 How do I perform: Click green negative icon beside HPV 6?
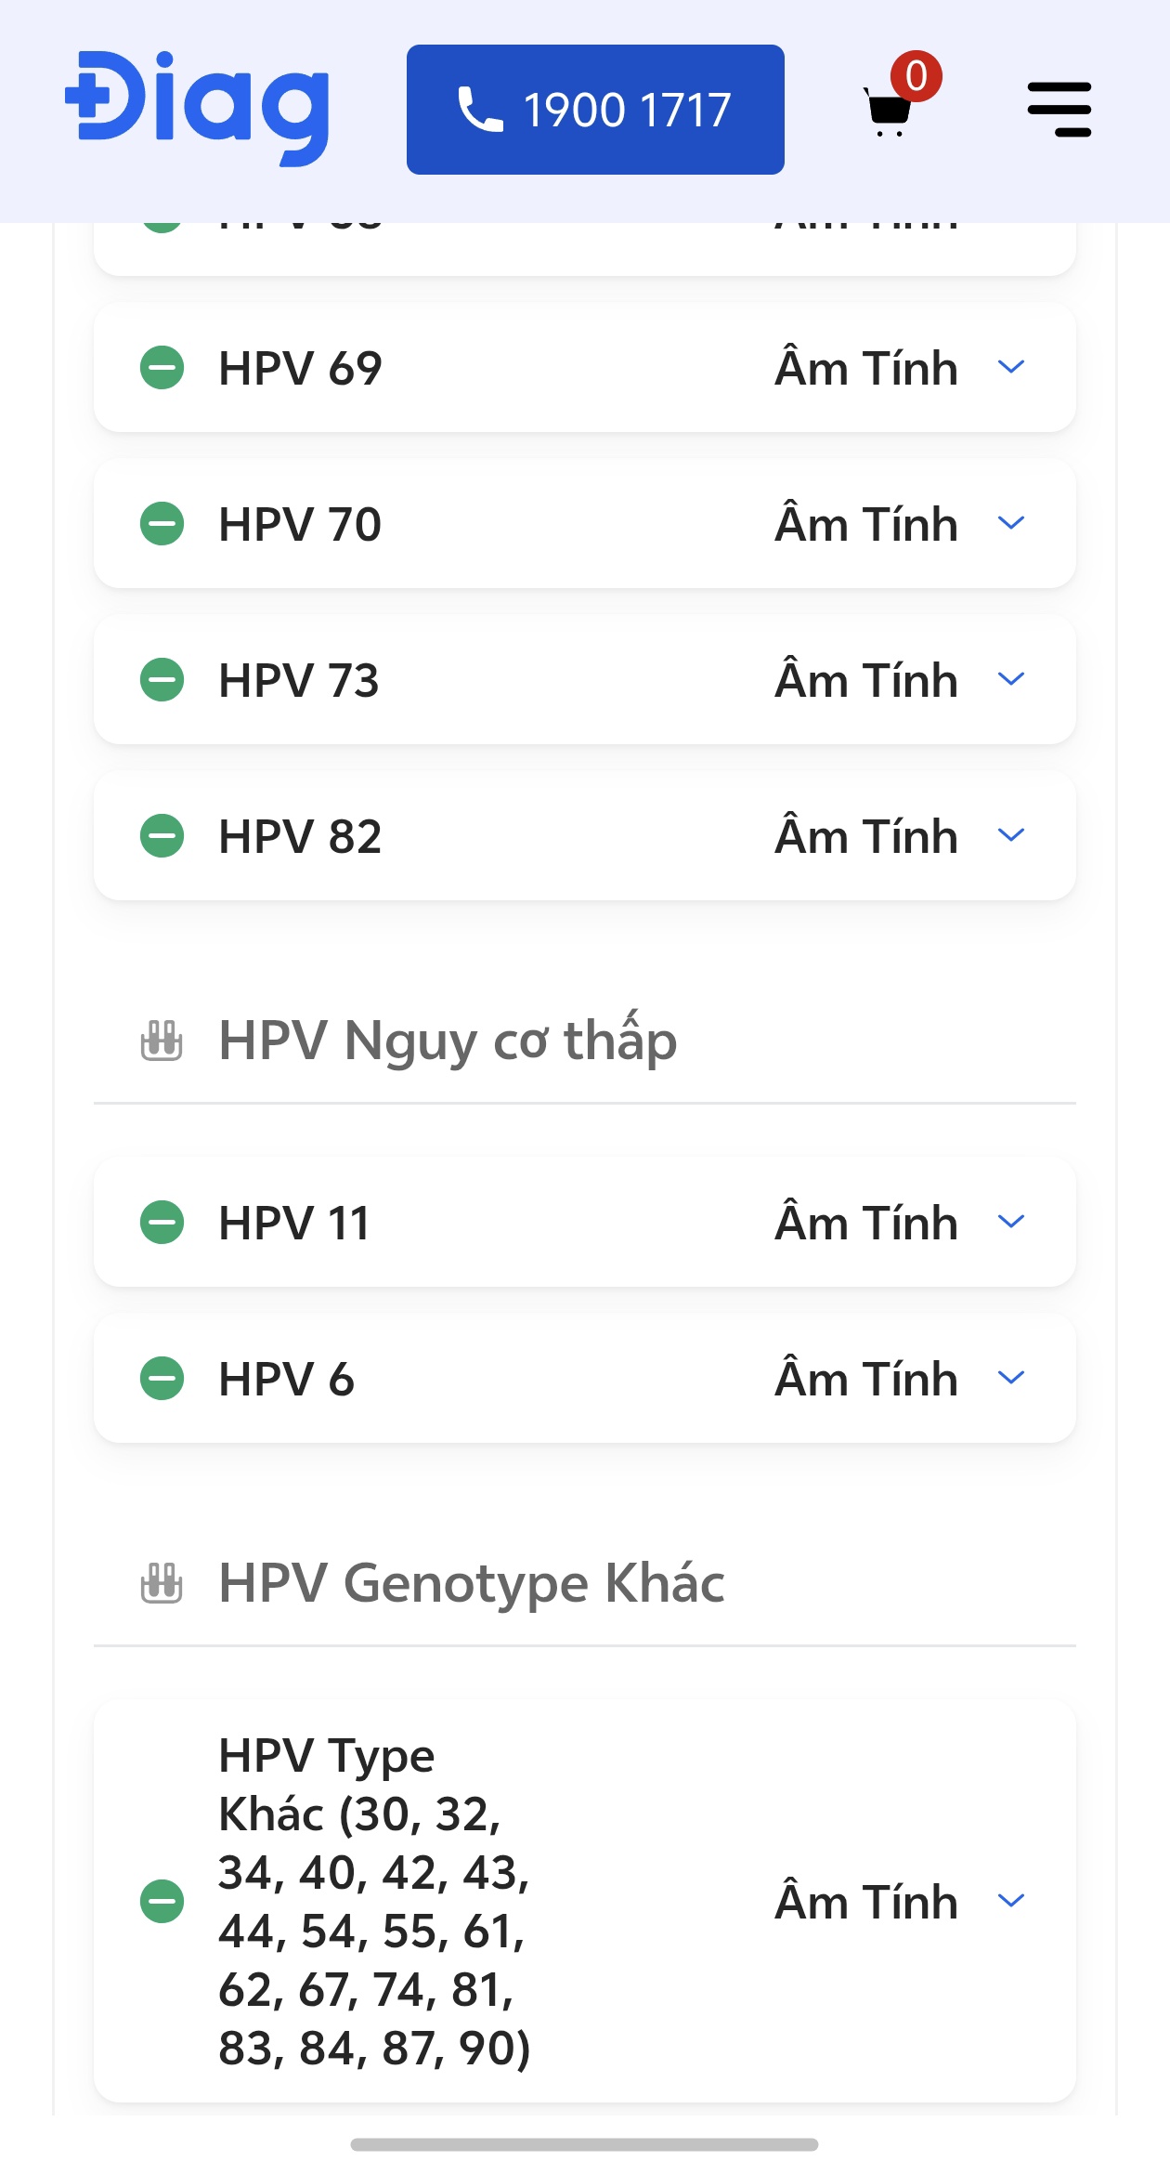[x=162, y=1379]
